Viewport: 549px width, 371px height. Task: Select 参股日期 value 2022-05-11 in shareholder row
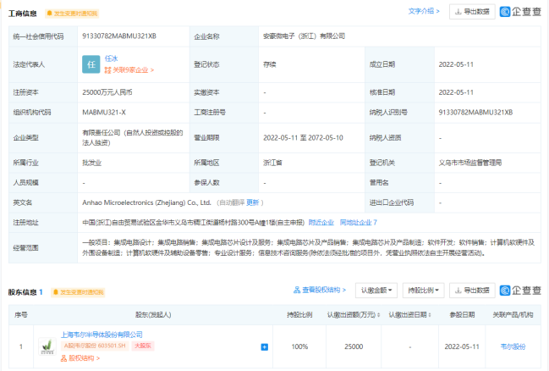pyautogui.click(x=462, y=346)
